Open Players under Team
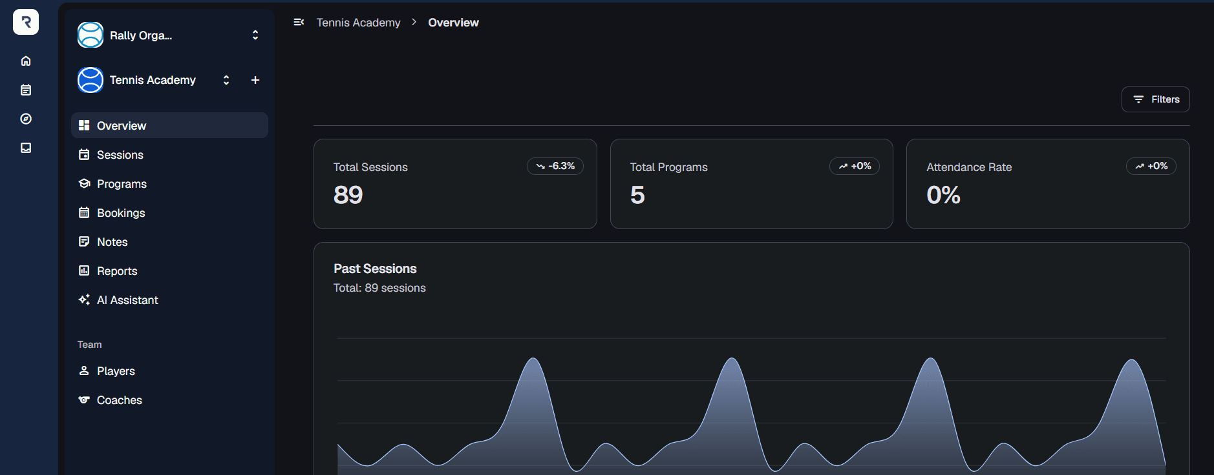 169,370
